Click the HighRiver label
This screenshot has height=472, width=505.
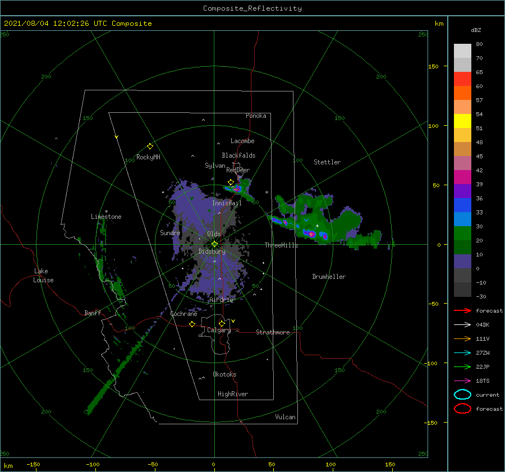pos(233,394)
